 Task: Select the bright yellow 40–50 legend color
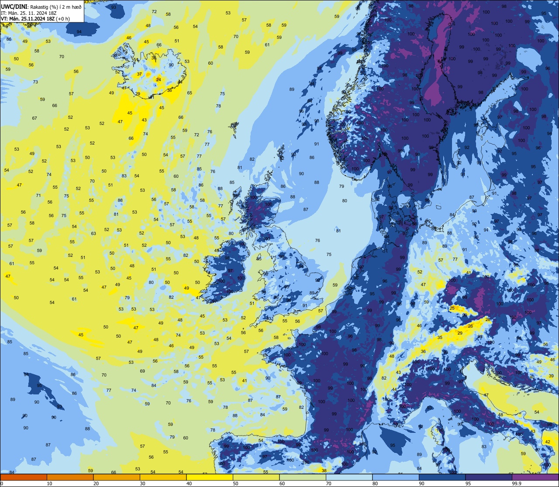click(x=210, y=477)
